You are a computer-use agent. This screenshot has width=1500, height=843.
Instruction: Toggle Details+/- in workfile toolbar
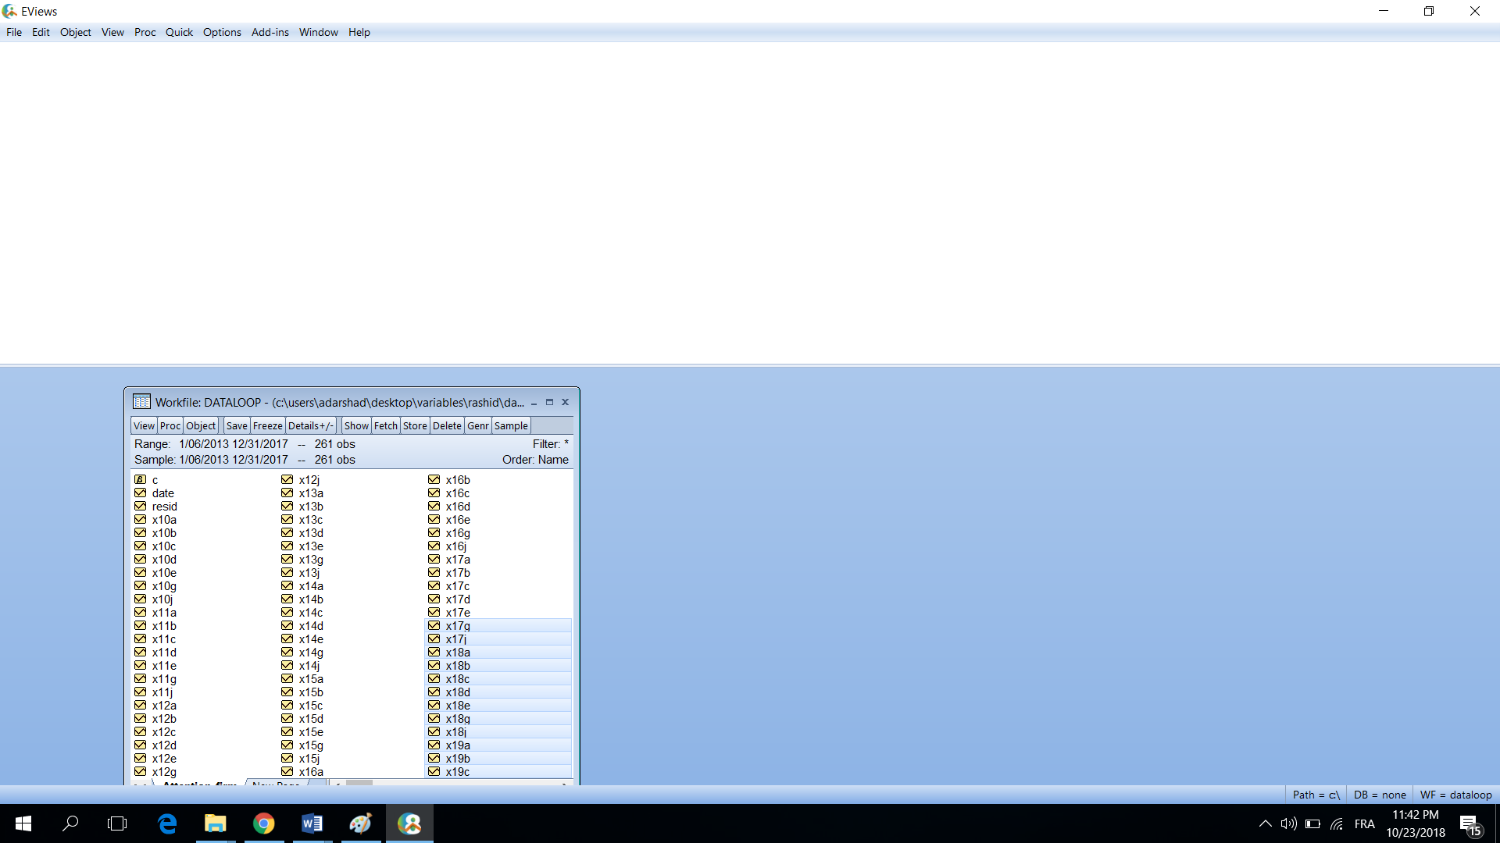click(311, 425)
